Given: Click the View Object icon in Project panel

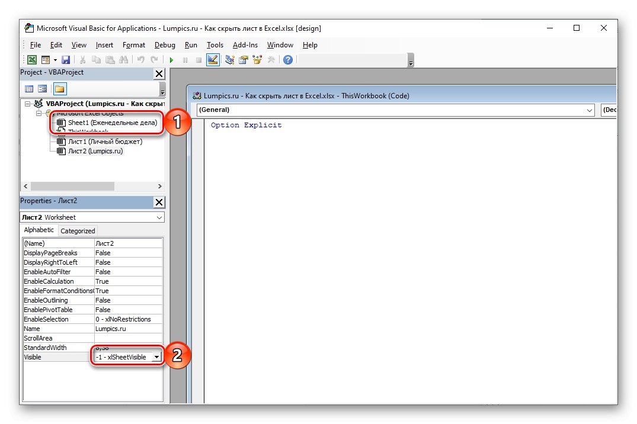Looking at the screenshot, I should point(42,89).
